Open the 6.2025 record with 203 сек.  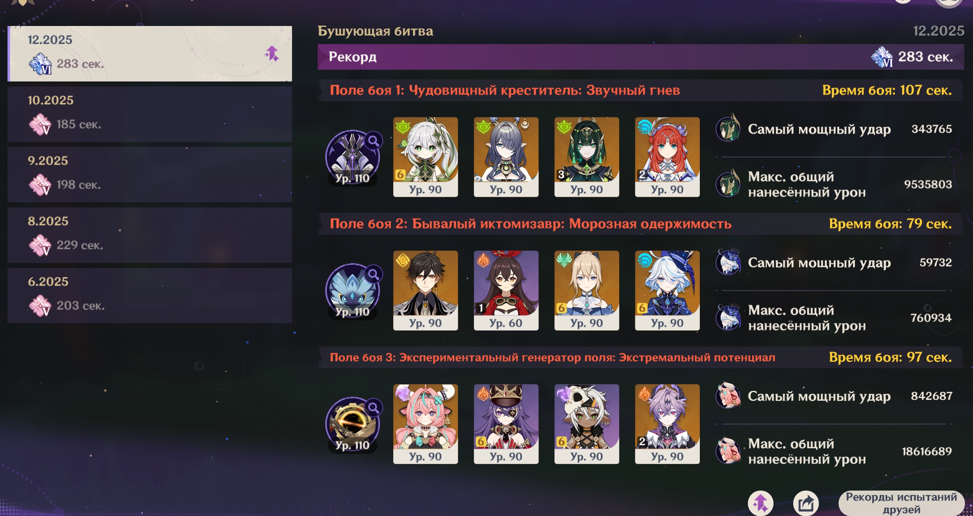(x=150, y=296)
